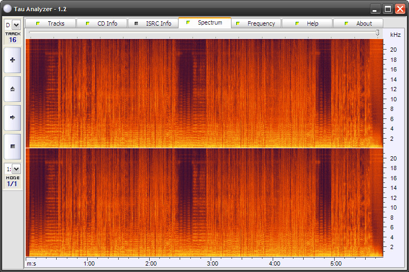Switch to the Frequency tab
409x272 pixels.
256,23
